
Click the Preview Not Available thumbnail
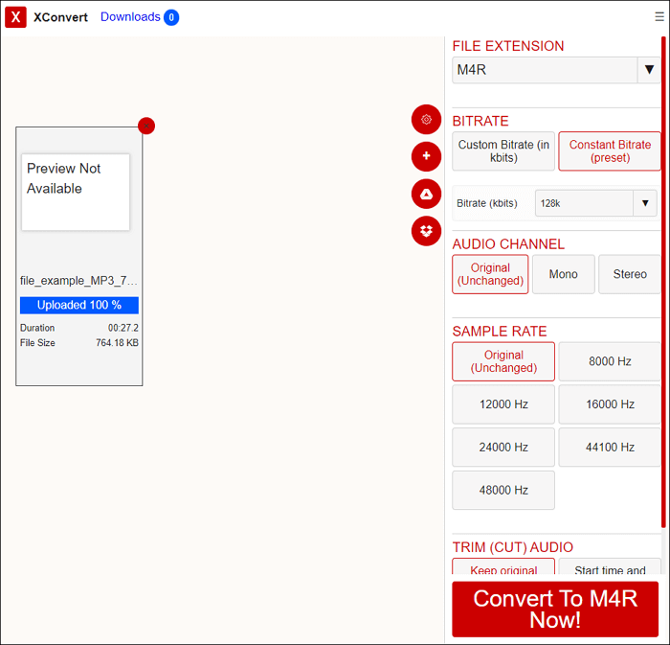pos(76,192)
